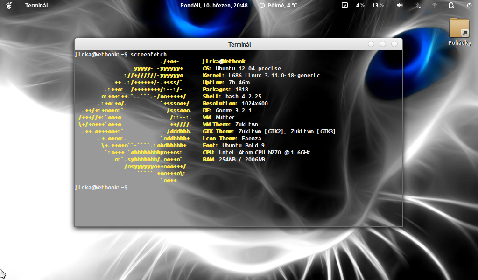Click the 13 % indicator in top bar

click(378, 6)
